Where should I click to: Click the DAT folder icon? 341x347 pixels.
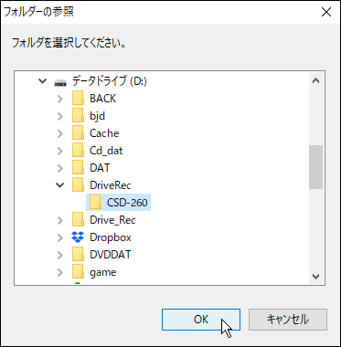click(x=78, y=168)
